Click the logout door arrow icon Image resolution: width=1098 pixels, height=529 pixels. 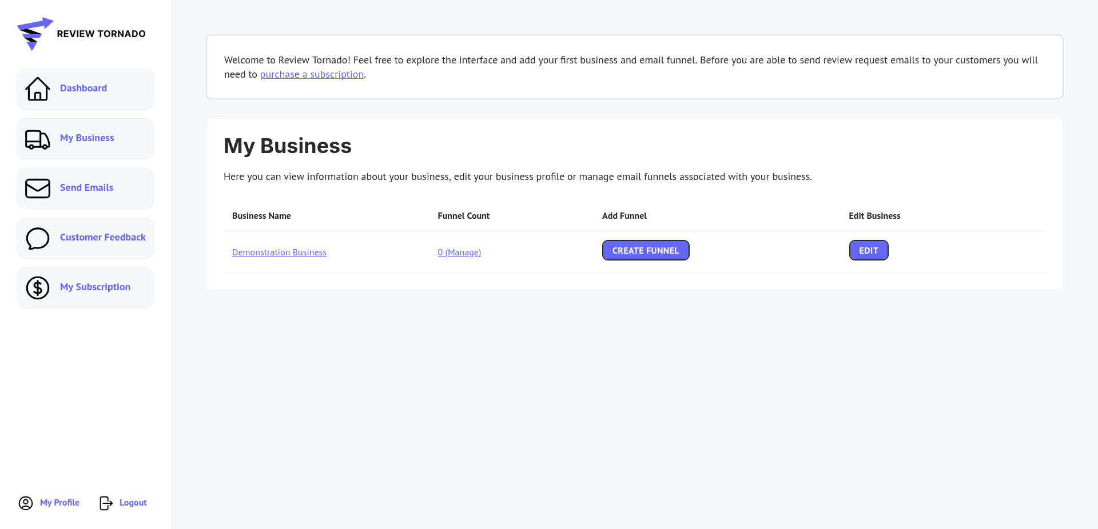[x=106, y=503]
